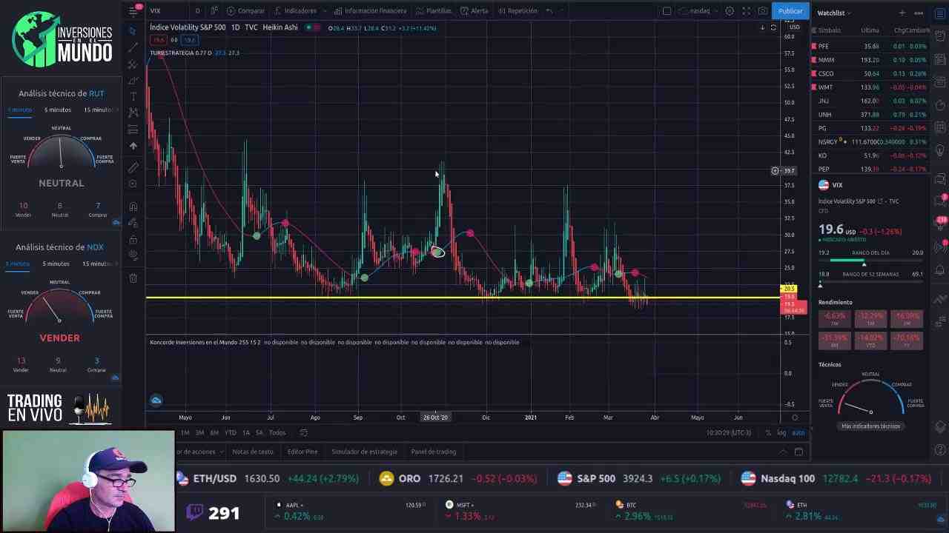
Task: Select the 1M date range
Action: pos(185,432)
